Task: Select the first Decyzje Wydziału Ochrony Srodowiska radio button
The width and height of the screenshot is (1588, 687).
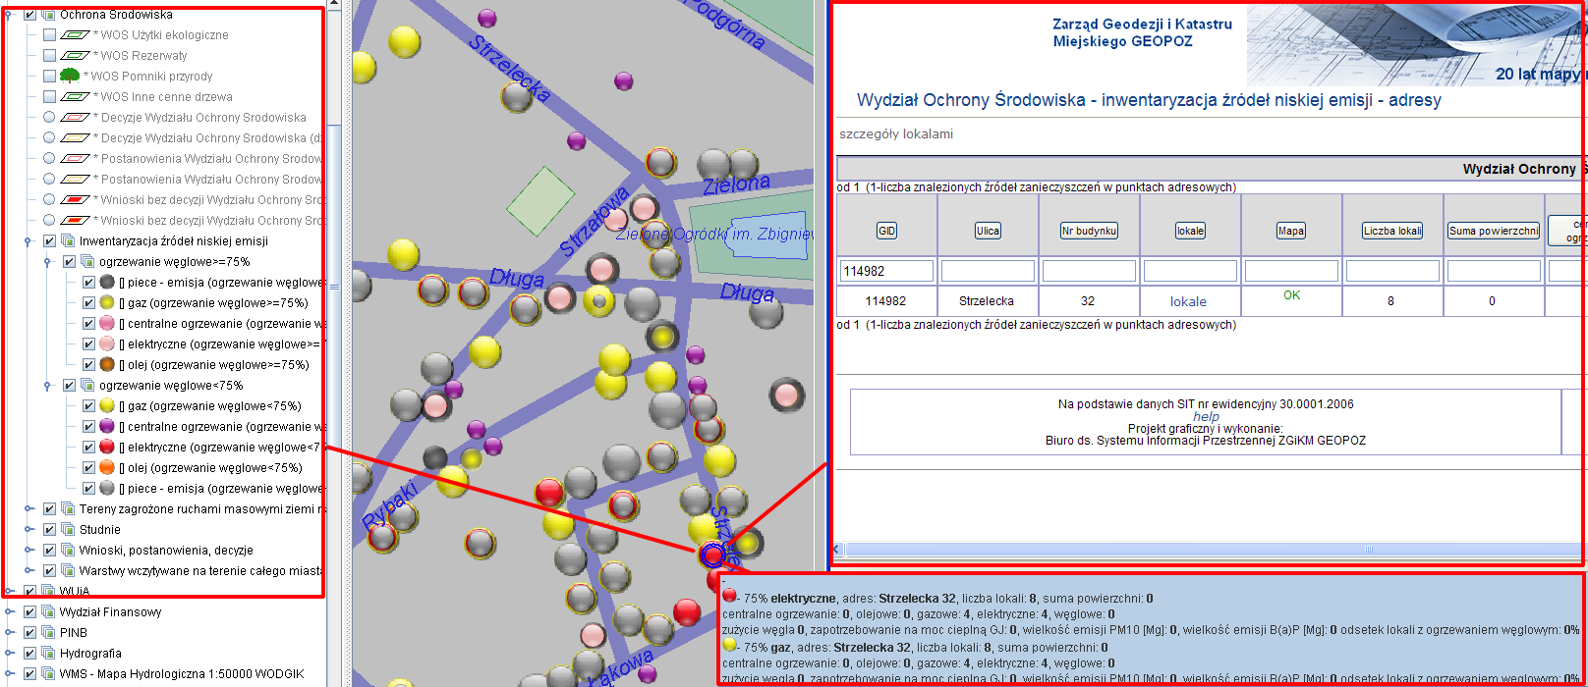Action: tap(49, 118)
